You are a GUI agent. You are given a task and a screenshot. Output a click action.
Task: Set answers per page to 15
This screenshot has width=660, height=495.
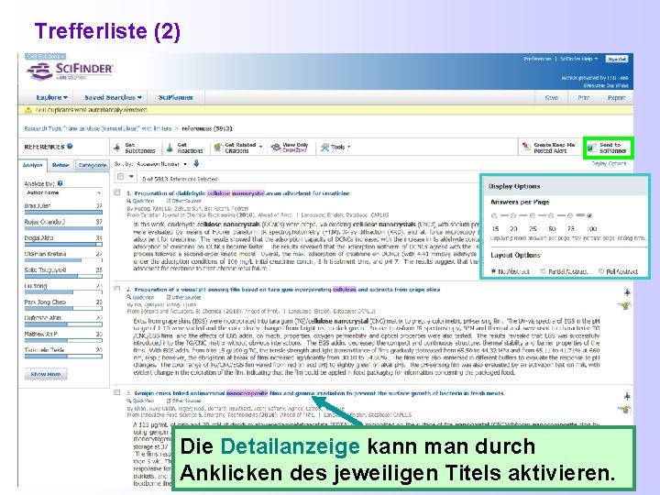pos(494,215)
